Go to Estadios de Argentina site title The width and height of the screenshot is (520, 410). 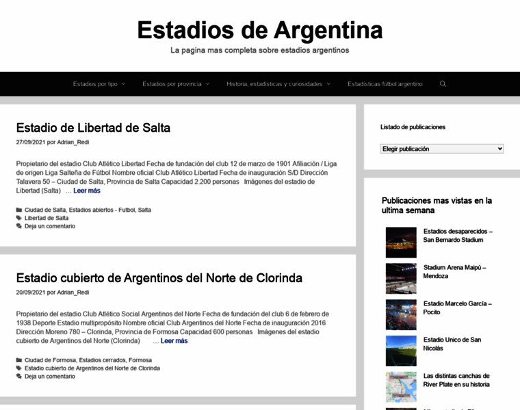(x=260, y=30)
